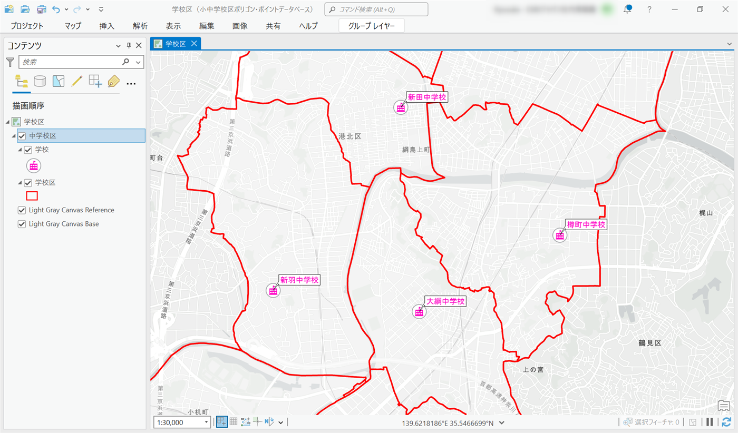Viewport: 738px width, 433px height.
Task: Click List By Snapping grid icon
Action: 95,81
